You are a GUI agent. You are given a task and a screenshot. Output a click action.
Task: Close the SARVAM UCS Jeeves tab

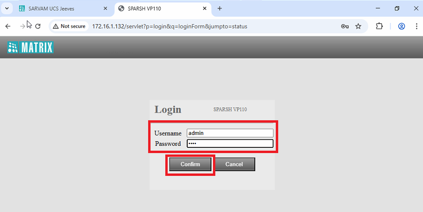[105, 9]
